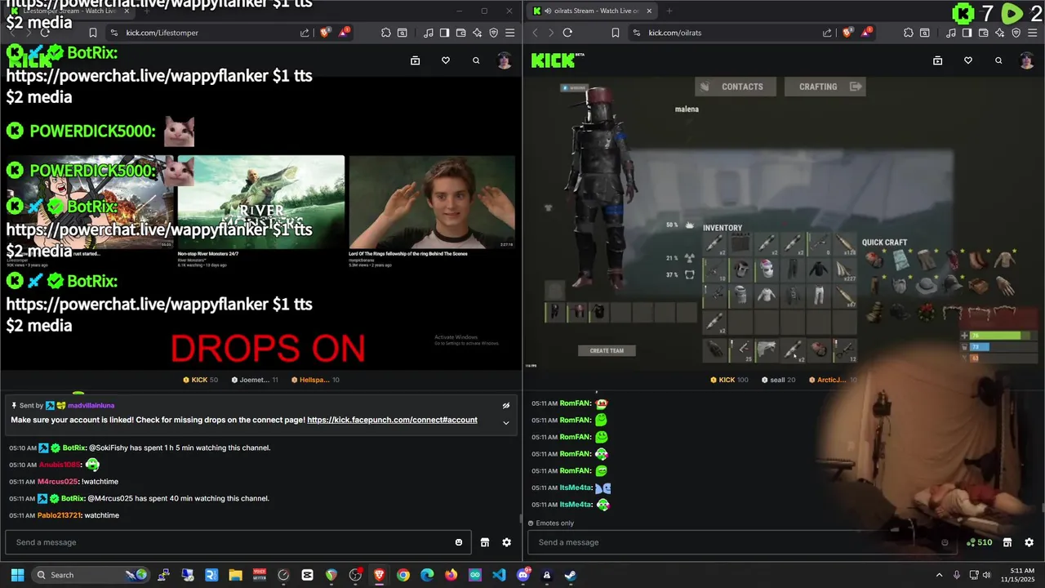Click the KICK 100 leaderboard entry

coord(729,380)
